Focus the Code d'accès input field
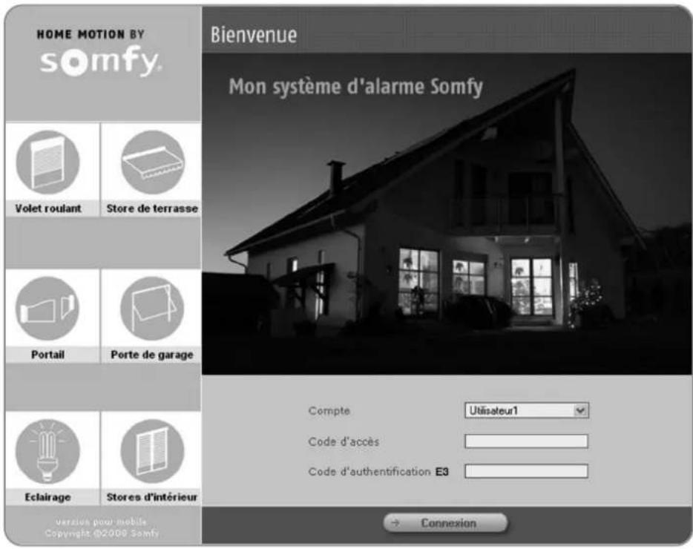The image size is (693, 549). (526, 441)
